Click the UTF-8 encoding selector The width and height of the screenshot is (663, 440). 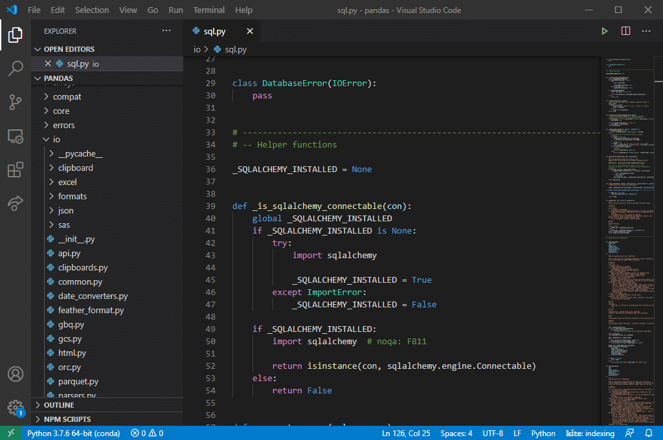(493, 433)
